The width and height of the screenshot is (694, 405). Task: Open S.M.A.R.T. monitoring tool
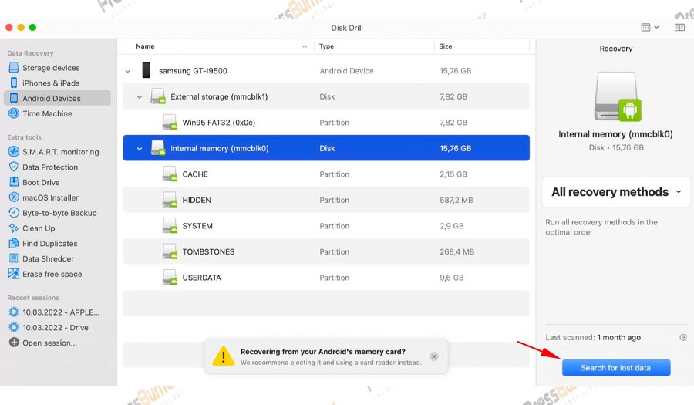60,152
